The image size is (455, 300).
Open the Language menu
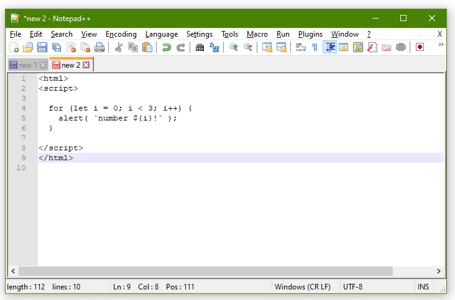162,34
